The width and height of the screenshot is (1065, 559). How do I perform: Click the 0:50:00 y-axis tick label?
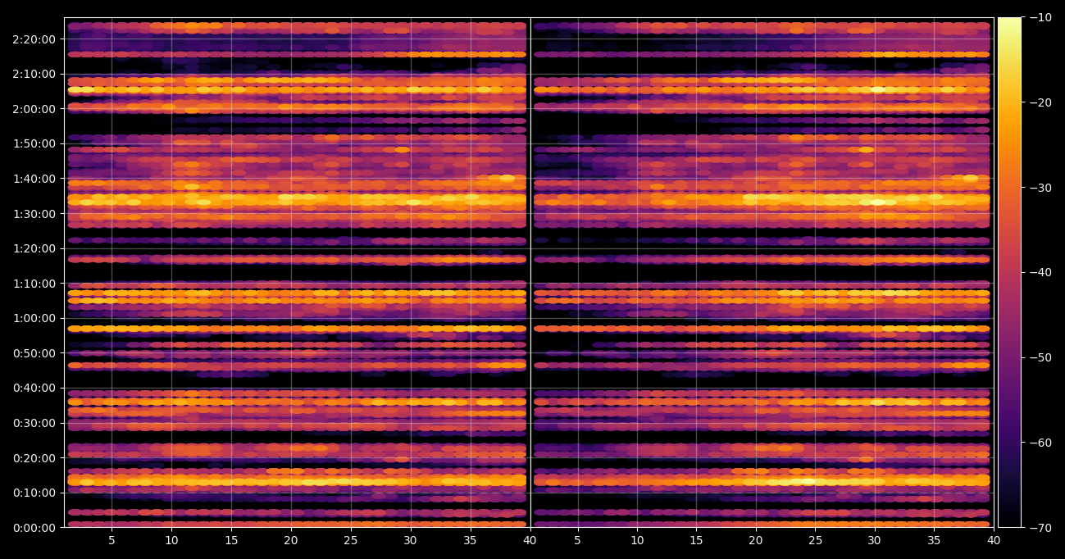point(34,353)
